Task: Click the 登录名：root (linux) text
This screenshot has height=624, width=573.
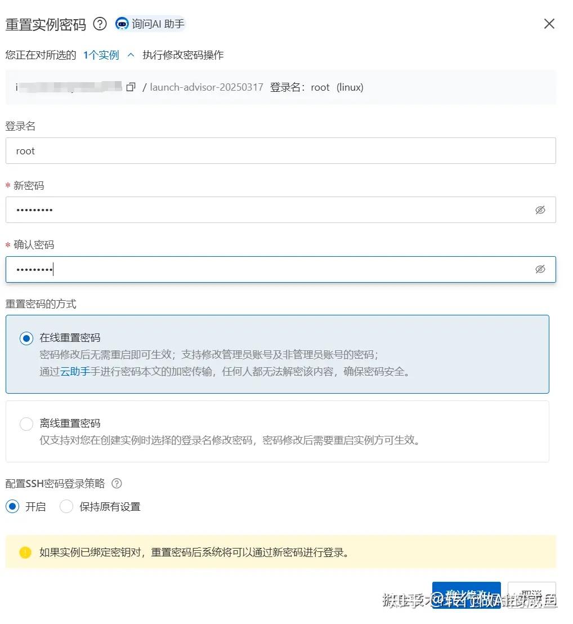Action: [x=316, y=87]
